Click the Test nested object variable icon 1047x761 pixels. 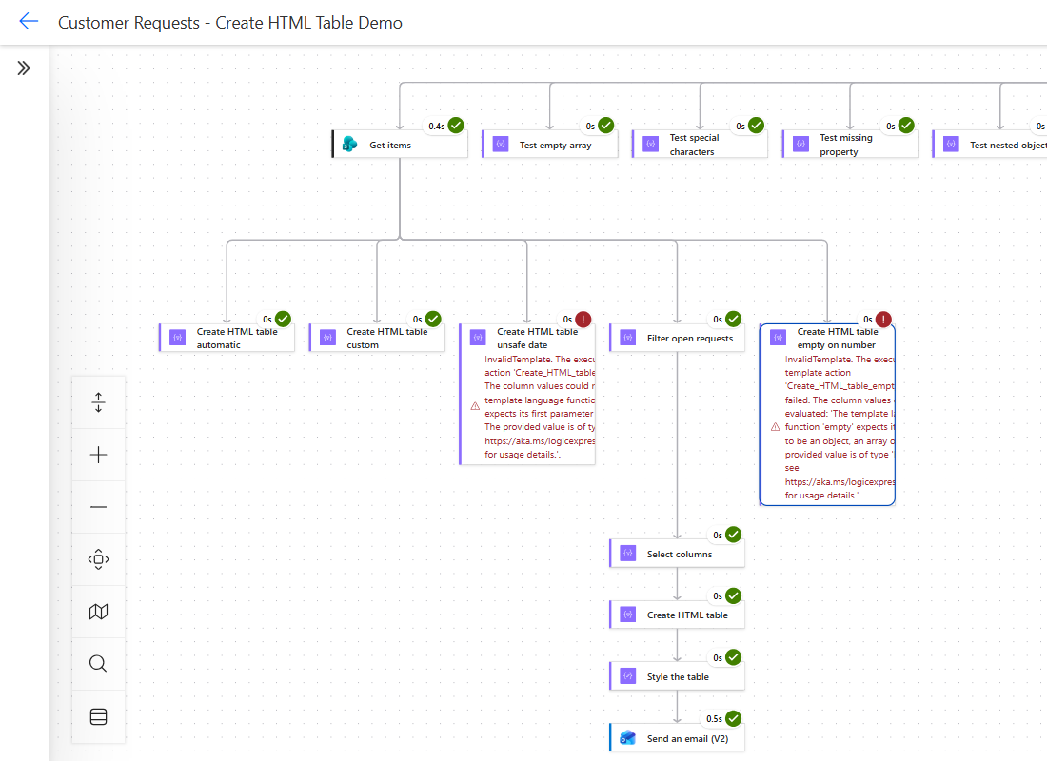951,145
